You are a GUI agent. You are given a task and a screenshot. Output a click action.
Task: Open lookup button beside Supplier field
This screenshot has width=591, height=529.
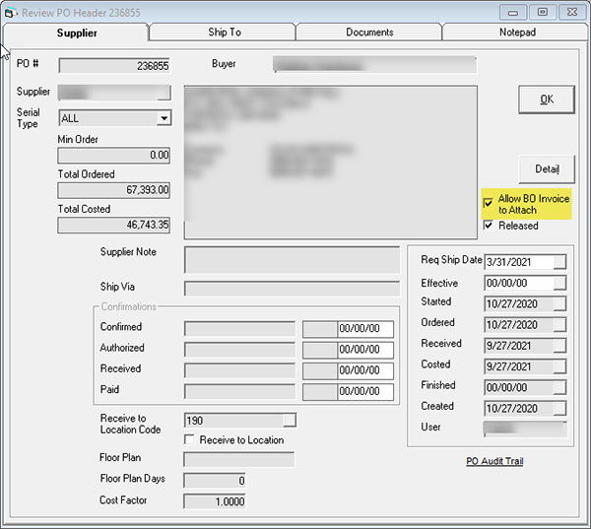164,94
